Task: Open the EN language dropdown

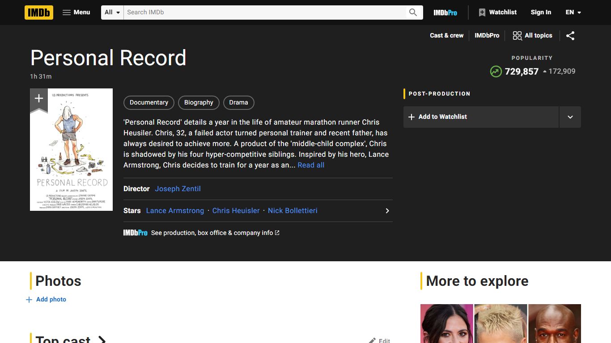Action: 573,13
